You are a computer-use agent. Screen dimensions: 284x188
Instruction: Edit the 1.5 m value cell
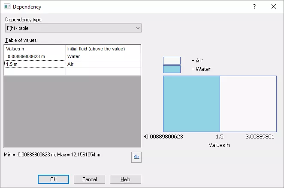(x=34, y=64)
